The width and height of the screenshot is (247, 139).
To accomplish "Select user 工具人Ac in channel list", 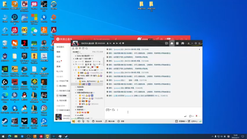I will point(85,98).
